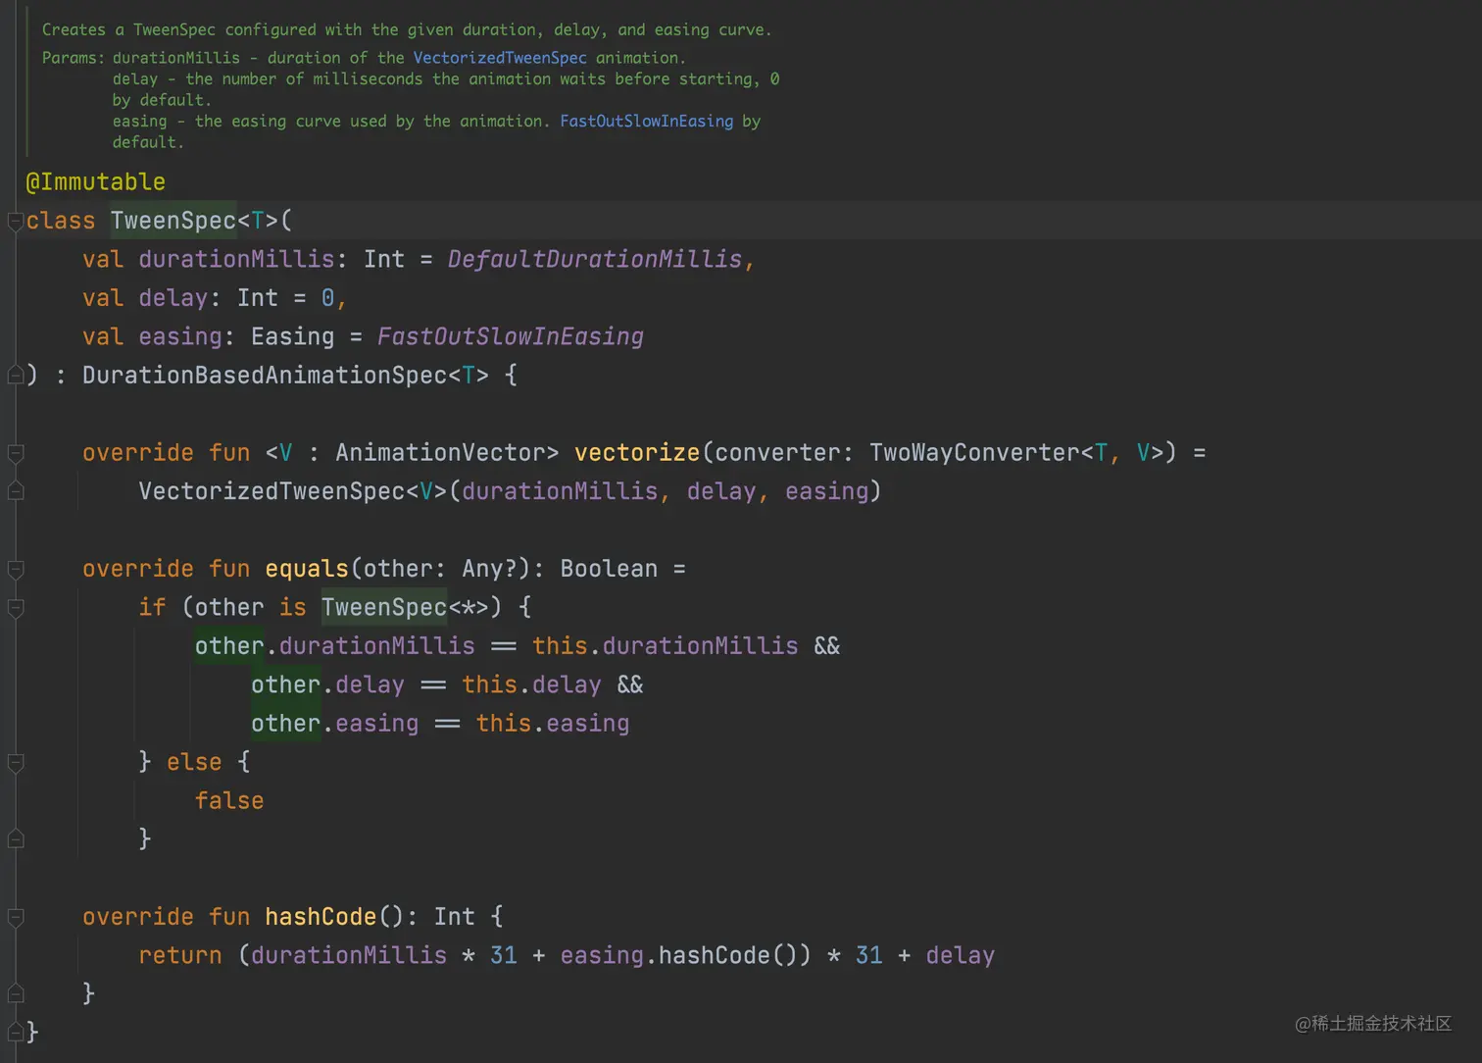Open the VectorizedTweenSpec link in documentation
This screenshot has width=1482, height=1063.
coord(500,58)
